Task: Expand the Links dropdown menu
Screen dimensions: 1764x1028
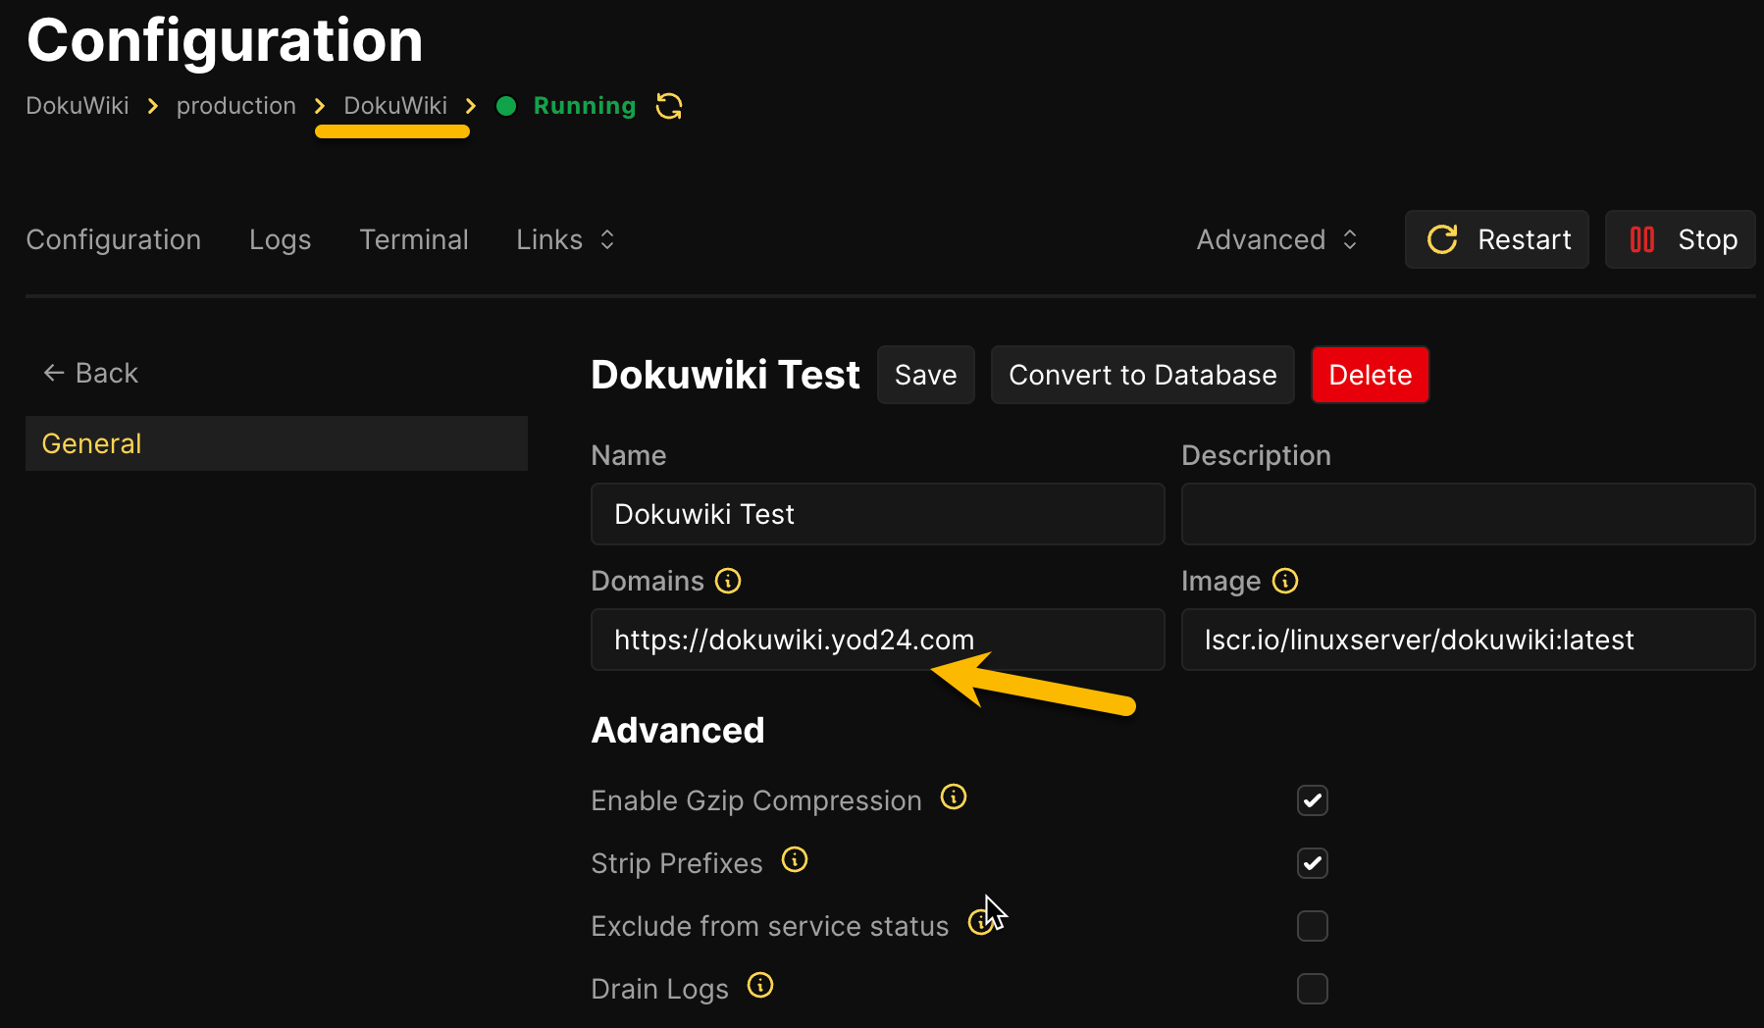Action: (x=565, y=239)
